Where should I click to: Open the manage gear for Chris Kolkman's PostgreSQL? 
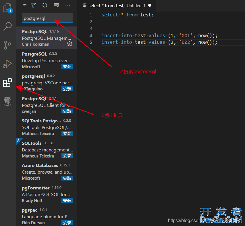pos(70,44)
